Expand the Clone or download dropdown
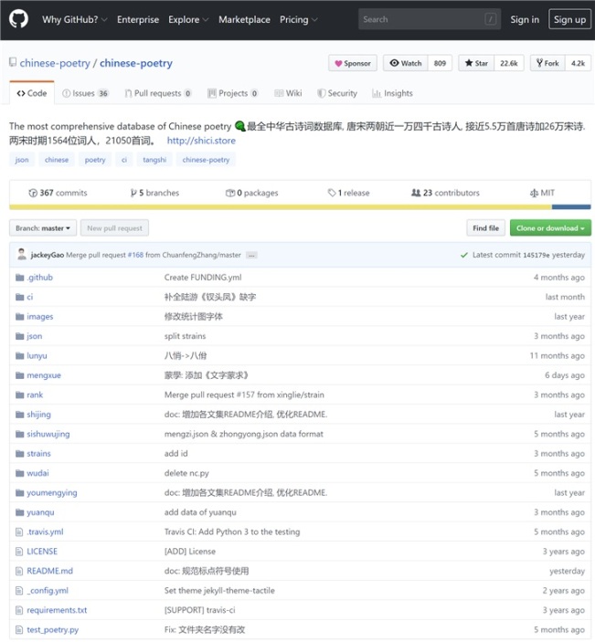 (550, 228)
